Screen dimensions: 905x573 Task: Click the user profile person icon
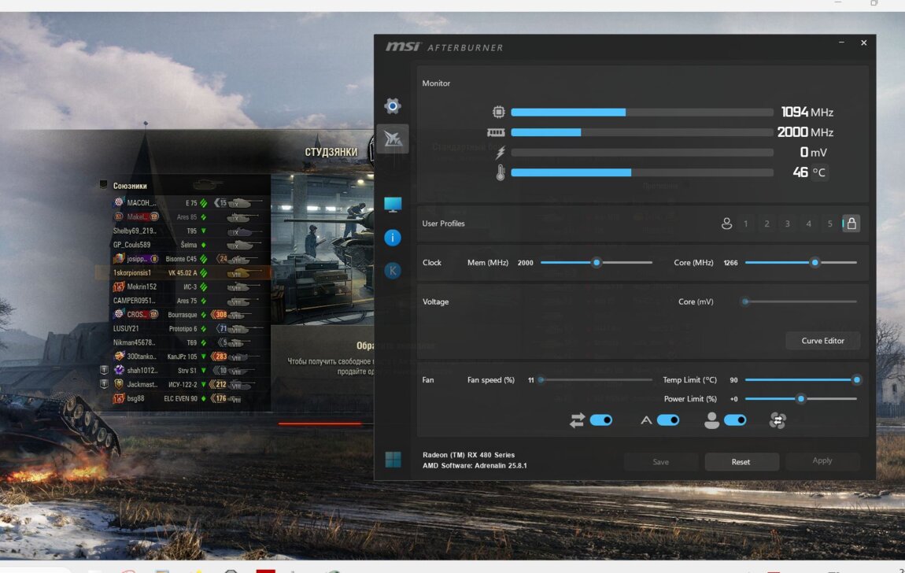point(726,224)
